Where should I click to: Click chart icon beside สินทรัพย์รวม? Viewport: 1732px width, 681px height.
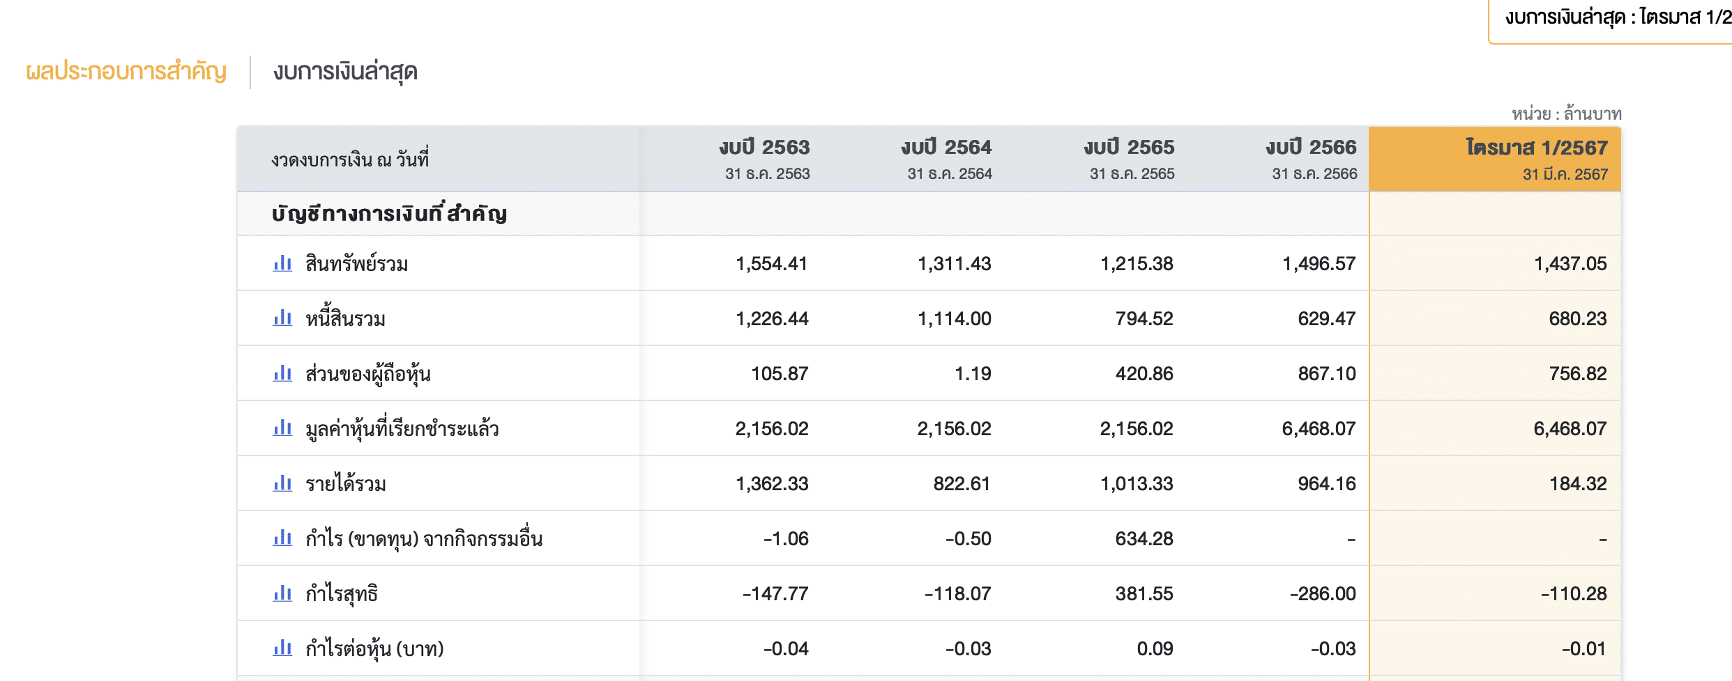pyautogui.click(x=282, y=263)
